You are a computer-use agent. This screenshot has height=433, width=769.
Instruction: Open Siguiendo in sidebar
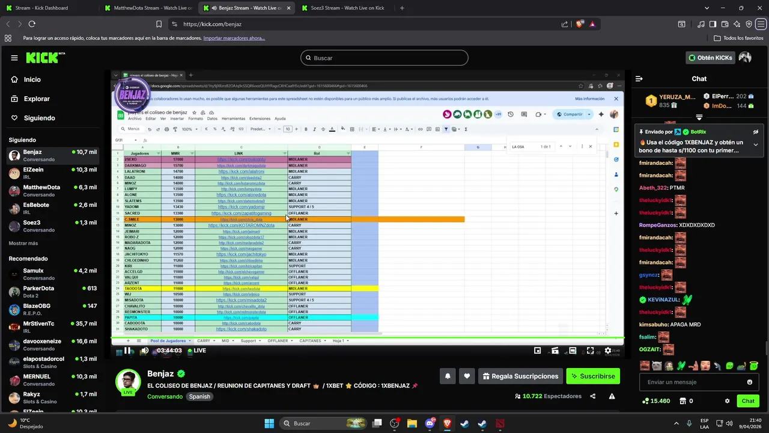(39, 118)
